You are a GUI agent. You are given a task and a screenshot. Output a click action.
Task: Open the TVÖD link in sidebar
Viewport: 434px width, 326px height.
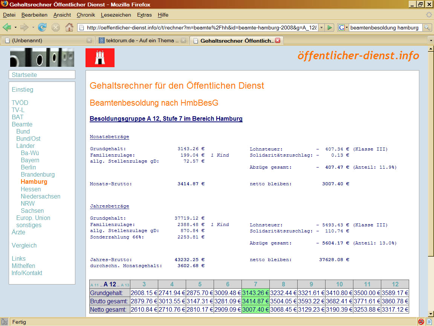click(x=20, y=103)
